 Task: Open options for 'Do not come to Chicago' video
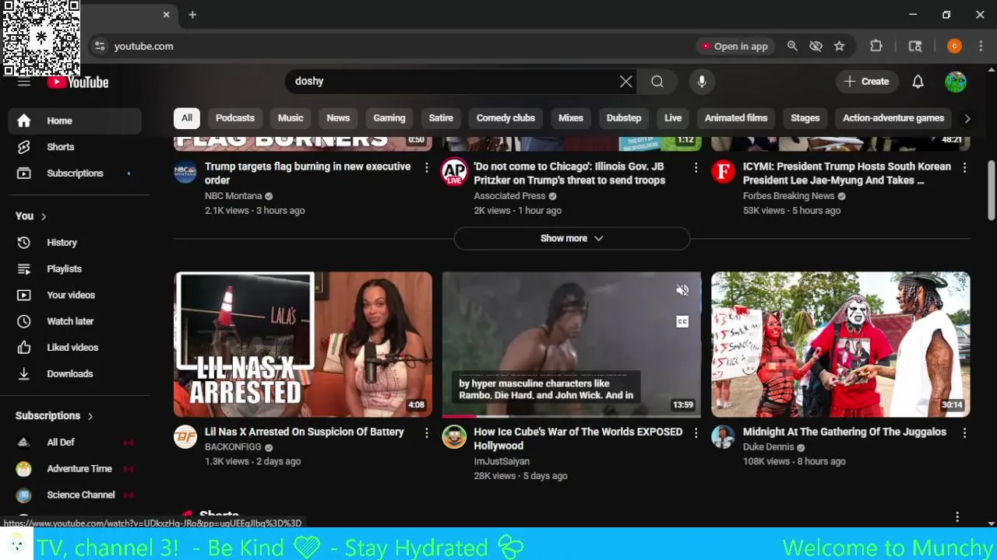(696, 167)
